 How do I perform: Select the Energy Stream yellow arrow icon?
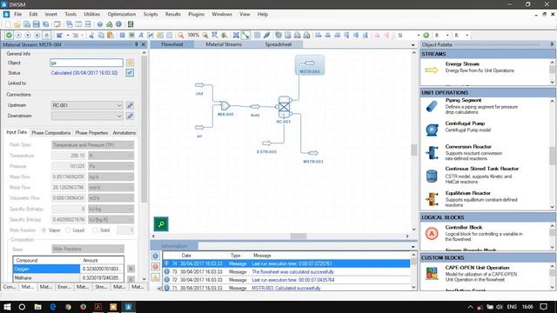[432, 70]
